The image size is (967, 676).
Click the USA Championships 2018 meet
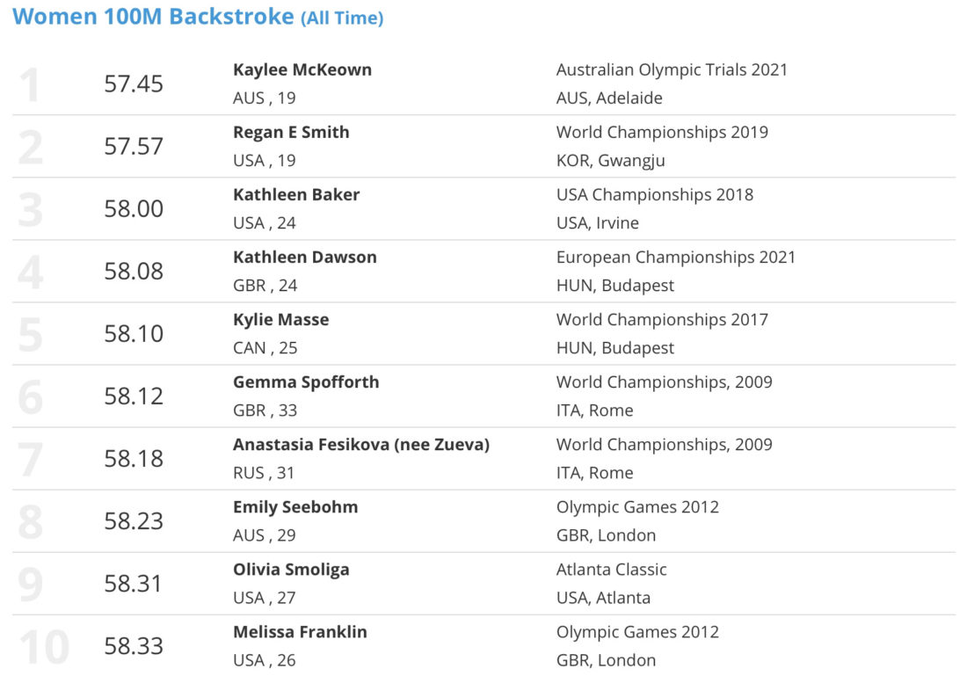[x=654, y=195]
